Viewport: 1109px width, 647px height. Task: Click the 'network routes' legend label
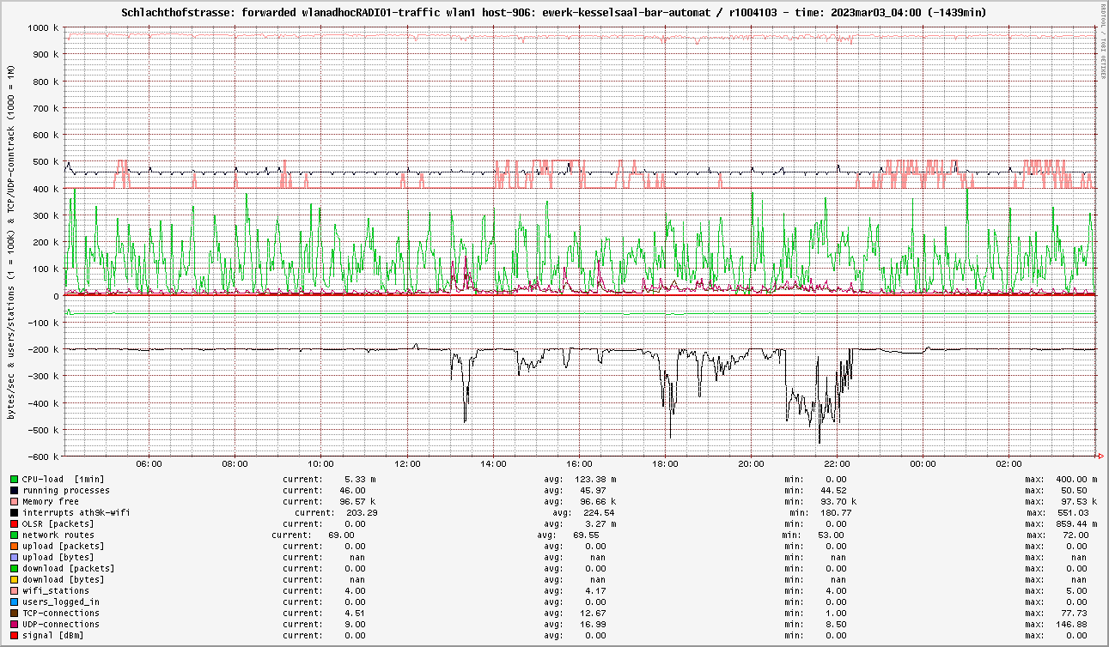coord(58,535)
